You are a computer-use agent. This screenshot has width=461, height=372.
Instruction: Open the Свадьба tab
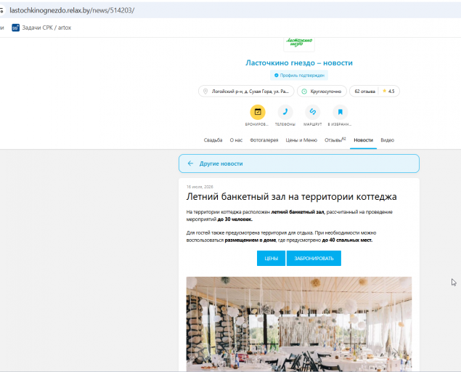(213, 140)
